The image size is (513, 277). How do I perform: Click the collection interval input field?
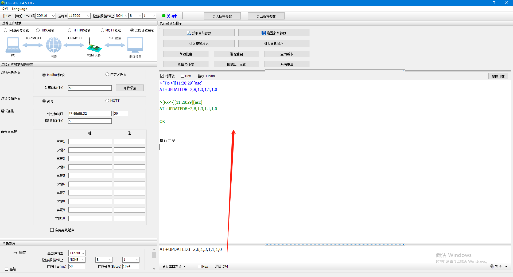pyautogui.click(x=90, y=88)
